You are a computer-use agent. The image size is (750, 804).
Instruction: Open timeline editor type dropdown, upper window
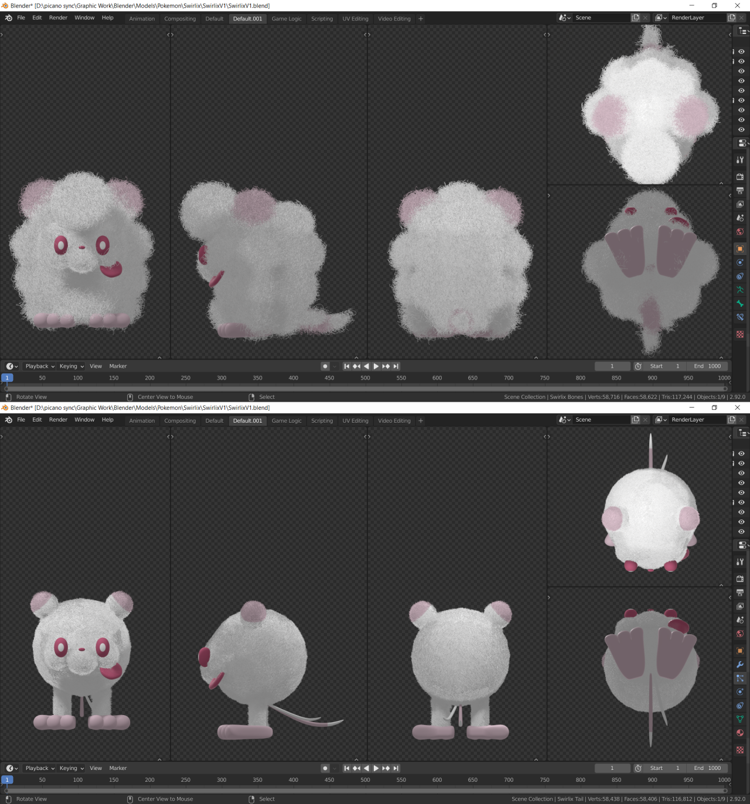pyautogui.click(x=12, y=366)
